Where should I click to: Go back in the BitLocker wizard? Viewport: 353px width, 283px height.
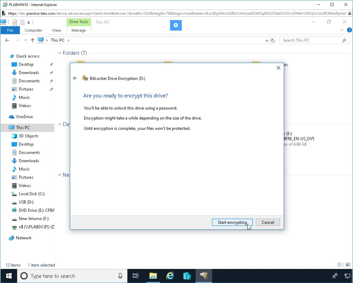(x=75, y=78)
